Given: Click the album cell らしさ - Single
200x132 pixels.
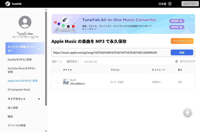Looking at the screenshot, I should [117, 82].
